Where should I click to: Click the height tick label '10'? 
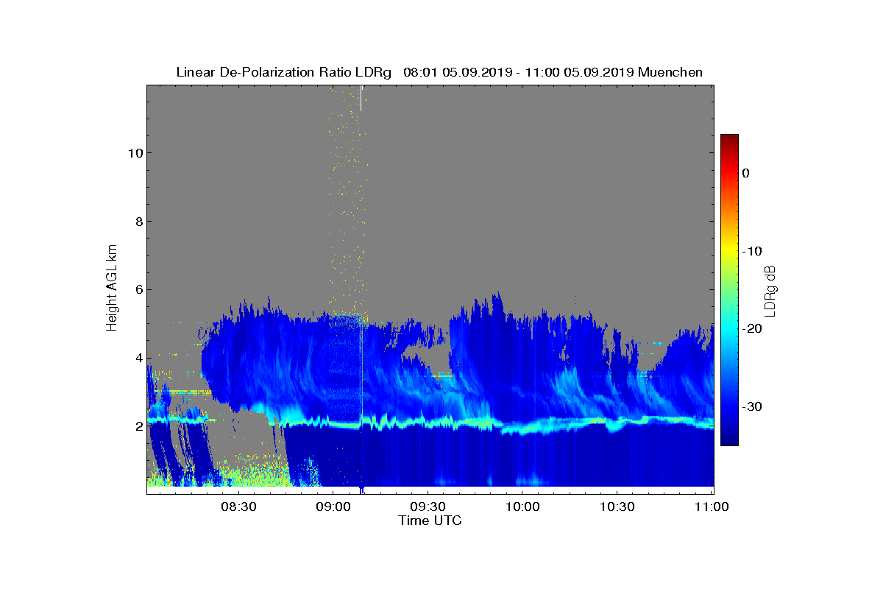(135, 153)
